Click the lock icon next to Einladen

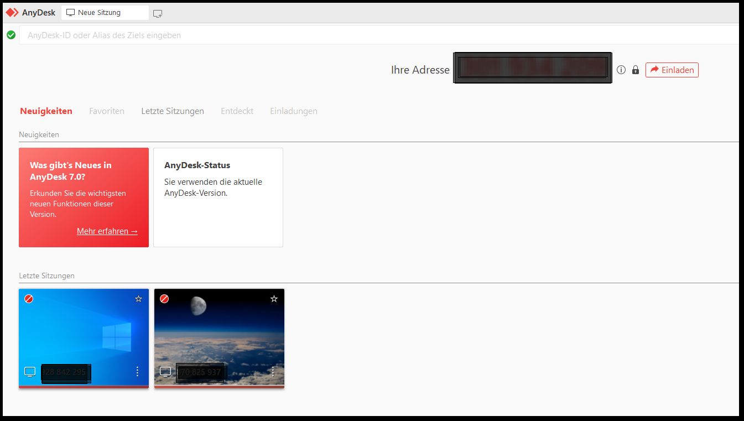(x=636, y=70)
